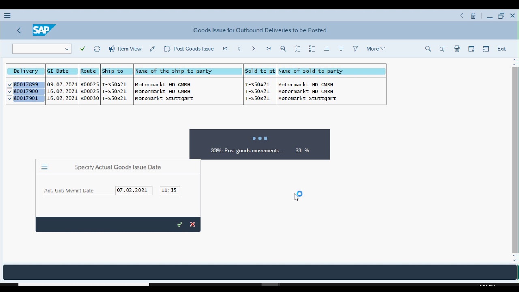Screen dimensions: 519x292
Task: Open Item View
Action: (125, 49)
